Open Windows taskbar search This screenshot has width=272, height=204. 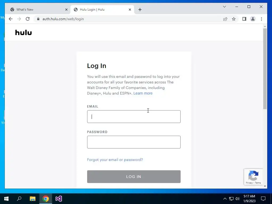(19, 199)
